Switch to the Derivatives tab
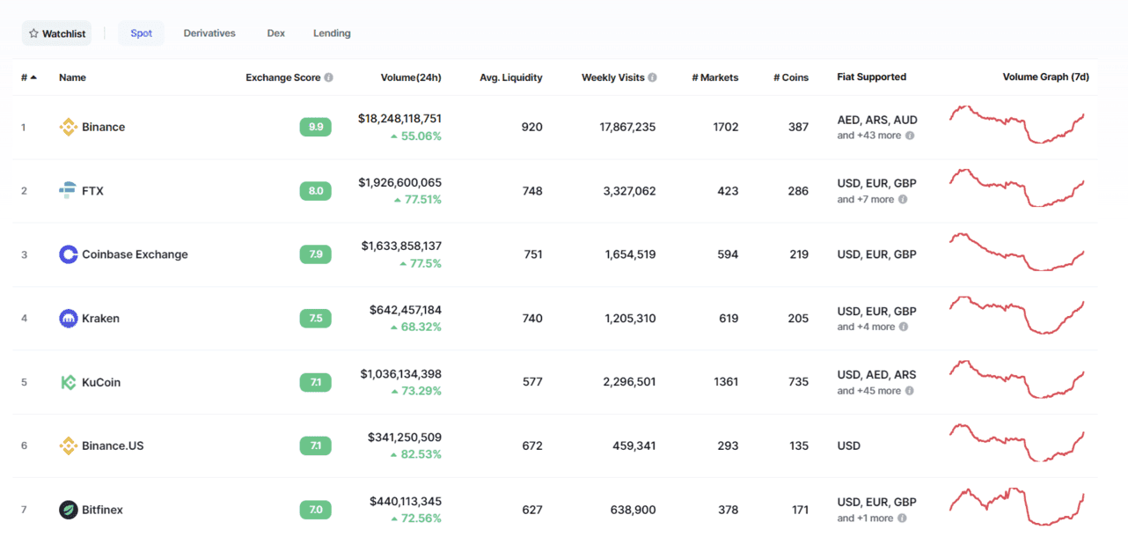 [x=209, y=33]
